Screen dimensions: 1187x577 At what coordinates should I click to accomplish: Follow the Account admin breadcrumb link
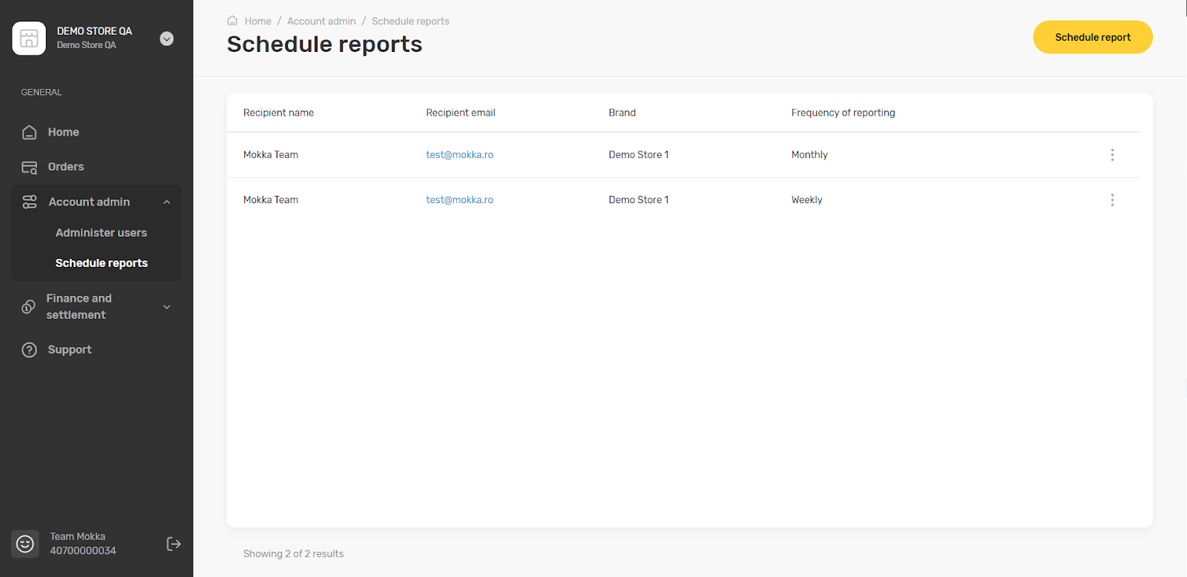click(x=321, y=22)
